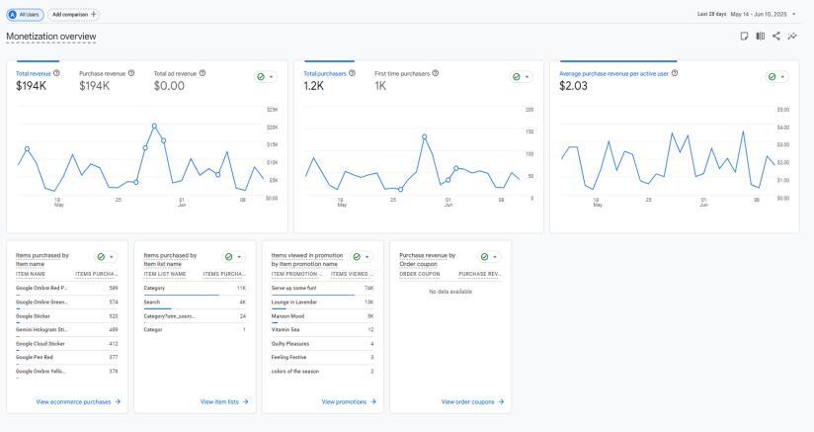Open the edit comparisons icon
This screenshot has width=814, height=432.
click(x=760, y=36)
